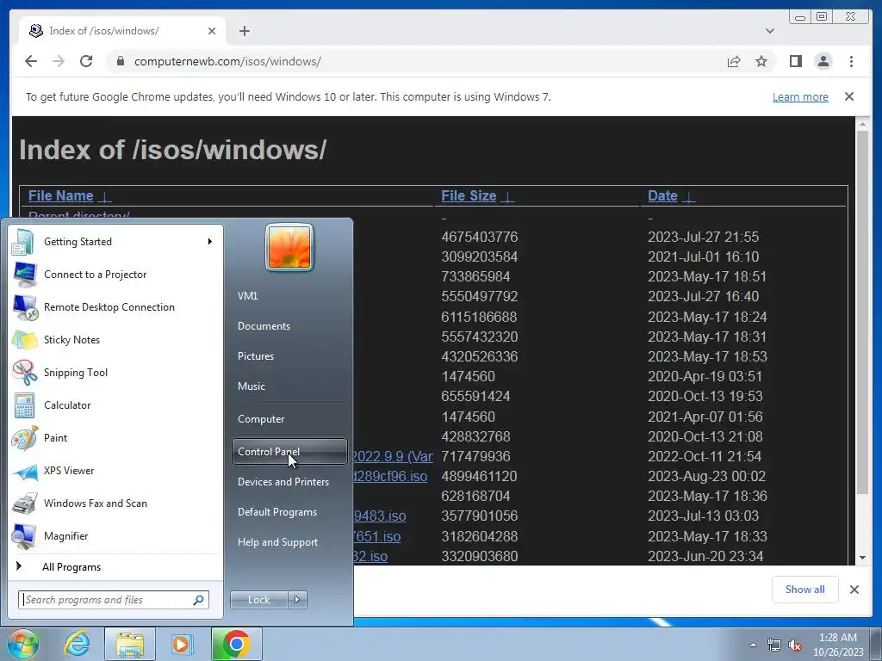Launch Magnifier tool
Image resolution: width=882 pixels, height=661 pixels.
[116, 535]
